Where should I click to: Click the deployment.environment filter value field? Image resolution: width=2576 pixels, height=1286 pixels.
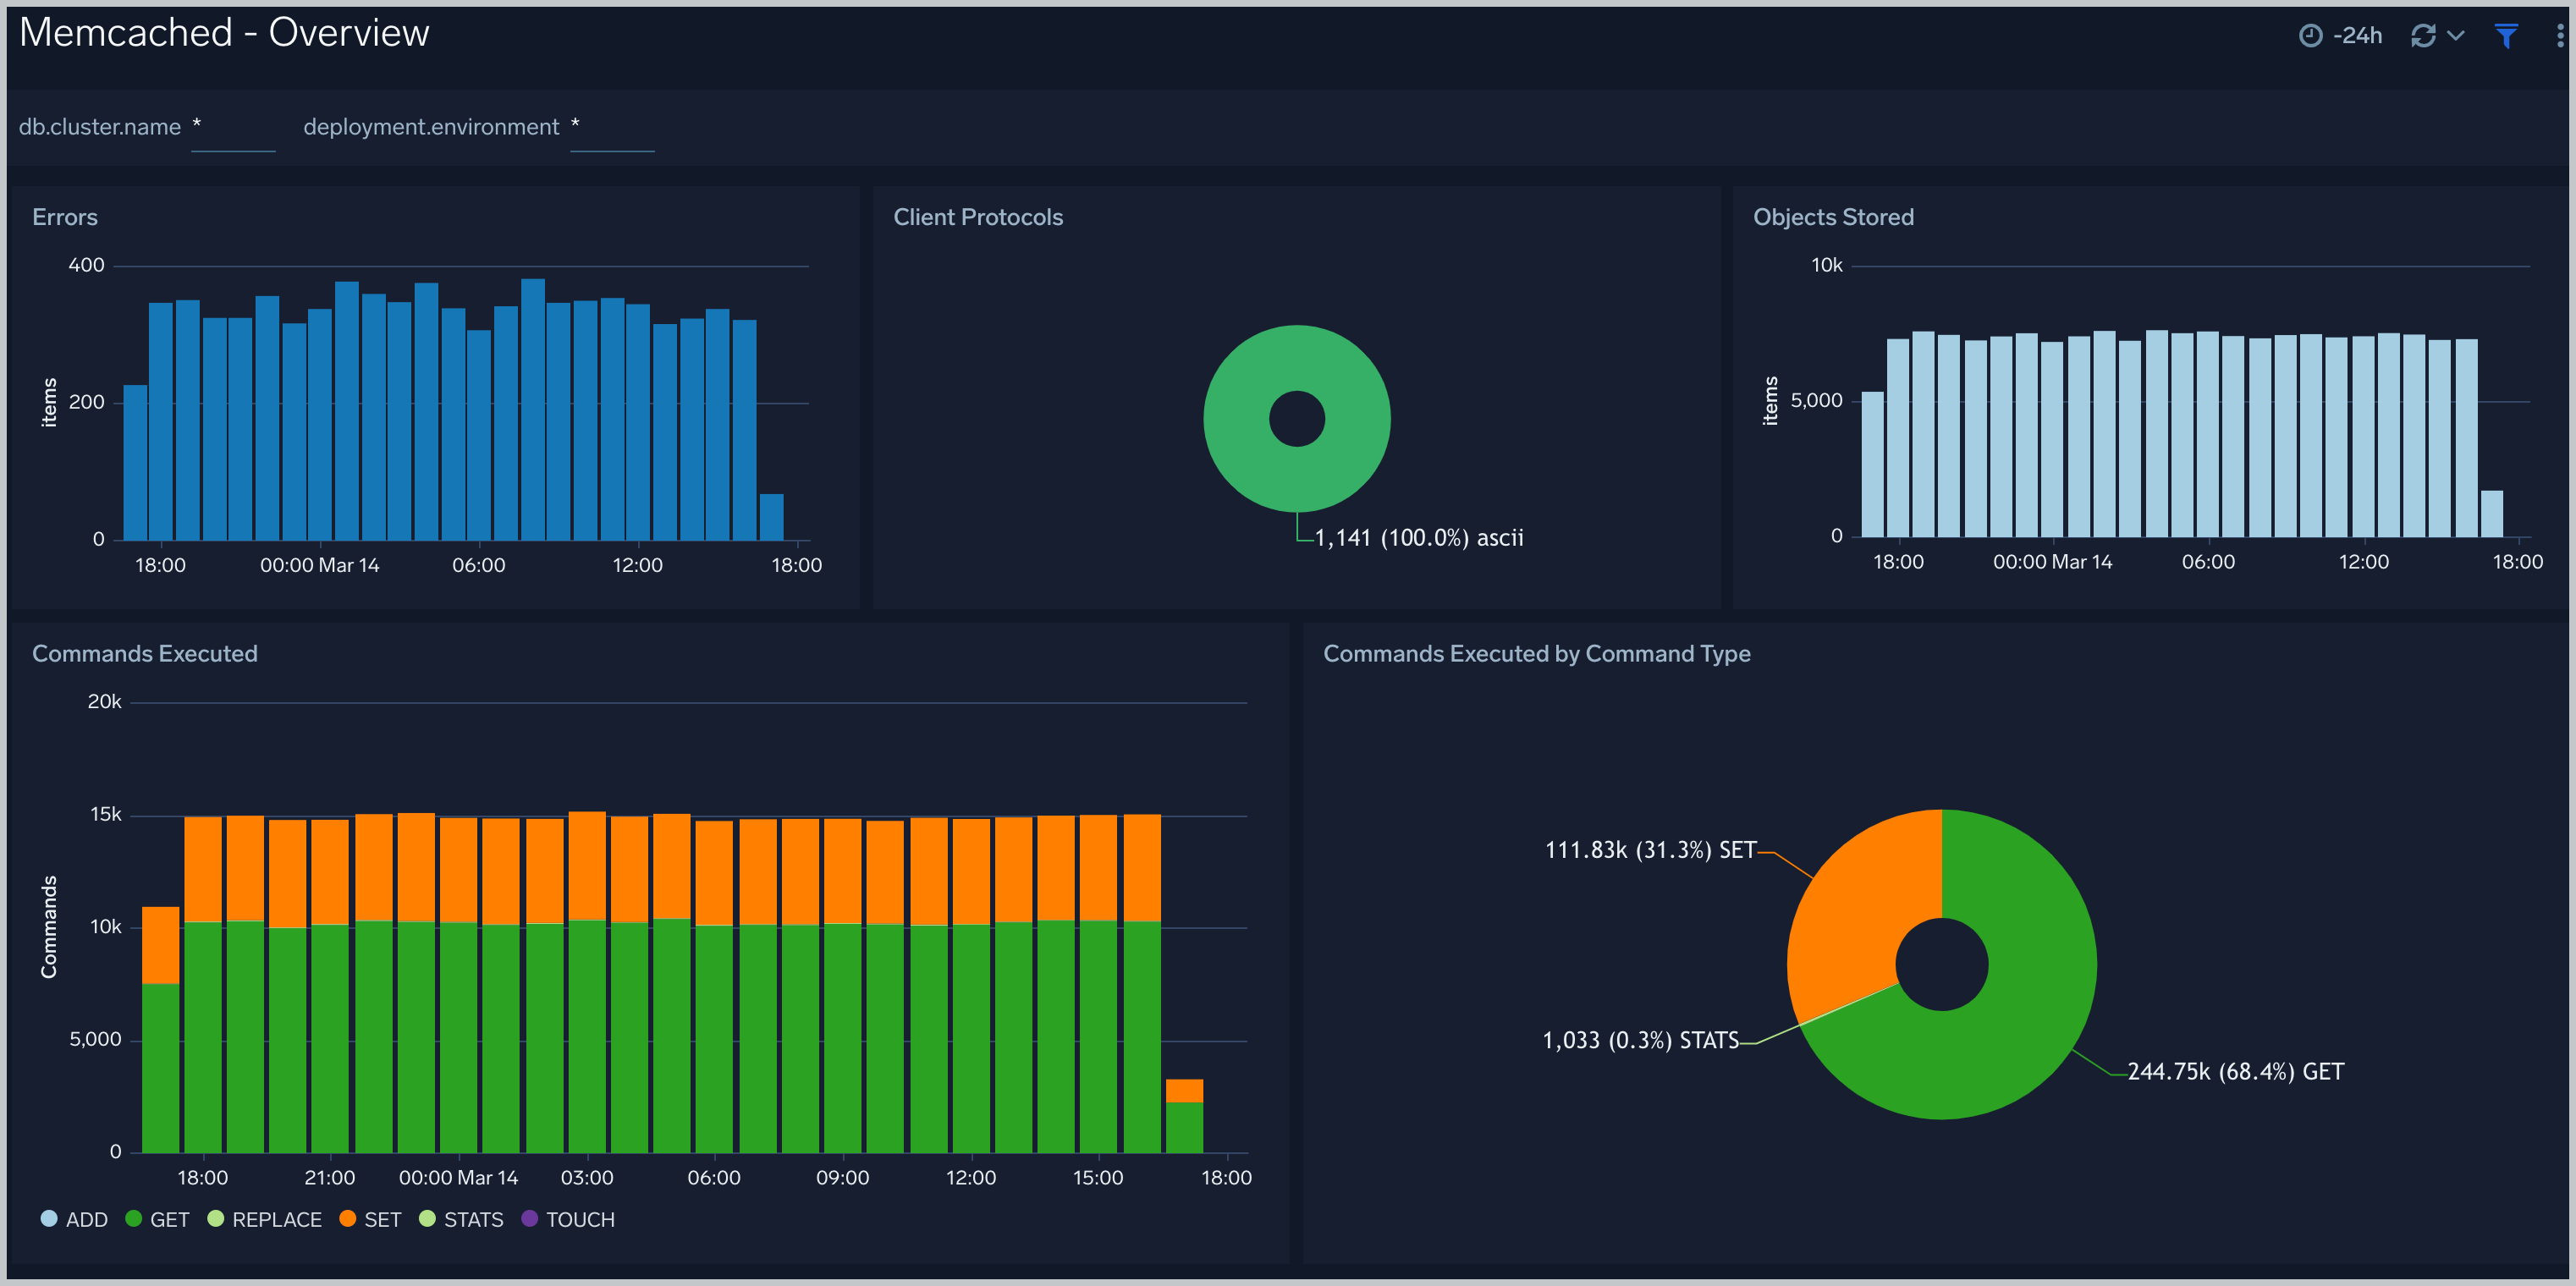tap(612, 128)
